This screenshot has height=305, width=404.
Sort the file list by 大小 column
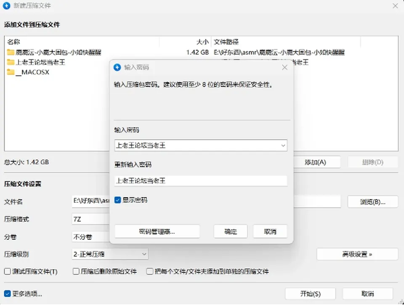tap(185, 42)
